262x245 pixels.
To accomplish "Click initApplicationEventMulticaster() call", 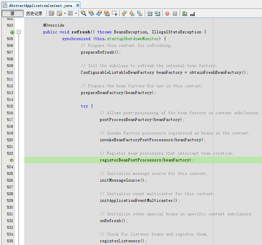I will 140,201.
